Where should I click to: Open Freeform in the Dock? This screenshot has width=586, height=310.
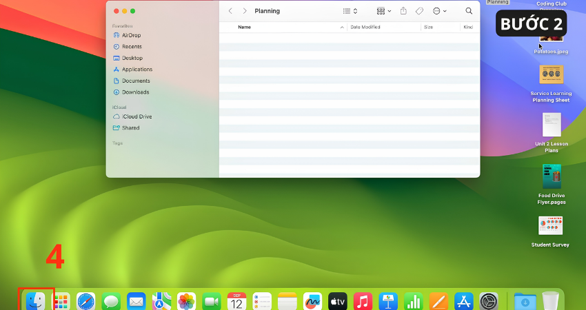(x=312, y=301)
